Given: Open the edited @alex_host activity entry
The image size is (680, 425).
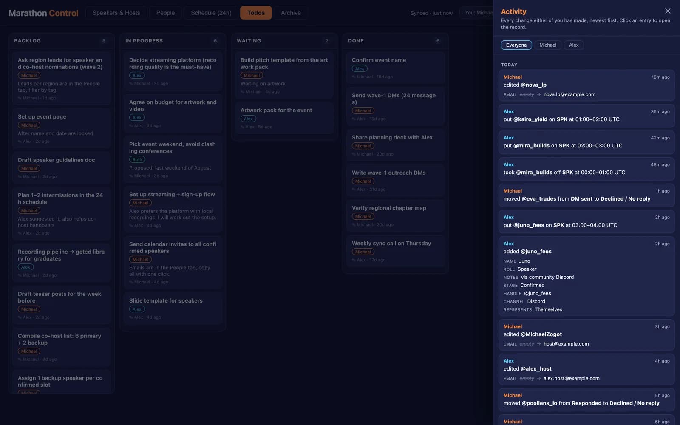Looking at the screenshot, I should point(586,369).
